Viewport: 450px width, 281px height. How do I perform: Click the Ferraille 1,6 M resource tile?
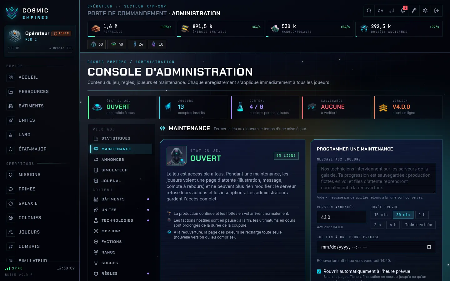pos(131,29)
